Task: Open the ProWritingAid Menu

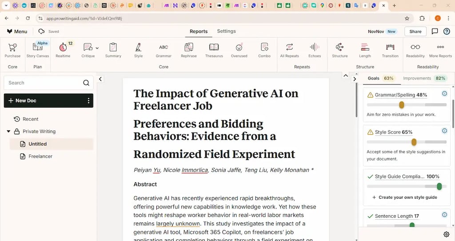Action: (17, 32)
